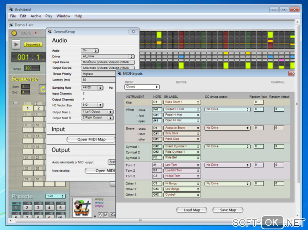Select preset 4
308x230 pixels.
click(x=50, y=206)
